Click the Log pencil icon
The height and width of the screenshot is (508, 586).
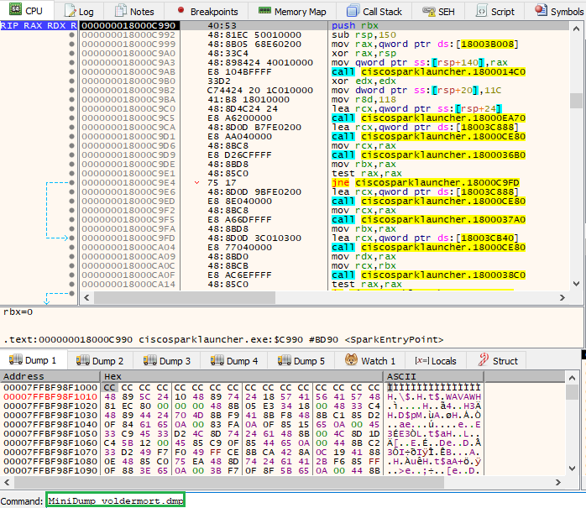[x=70, y=11]
